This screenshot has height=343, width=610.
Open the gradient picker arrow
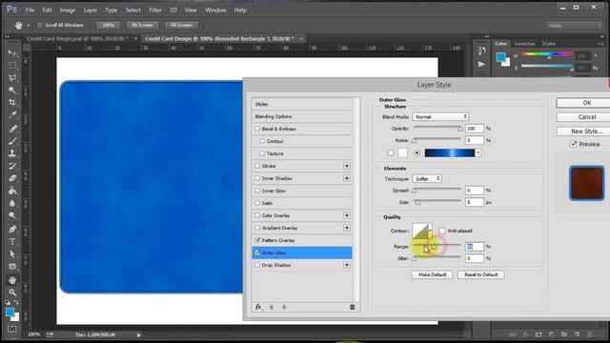click(478, 152)
